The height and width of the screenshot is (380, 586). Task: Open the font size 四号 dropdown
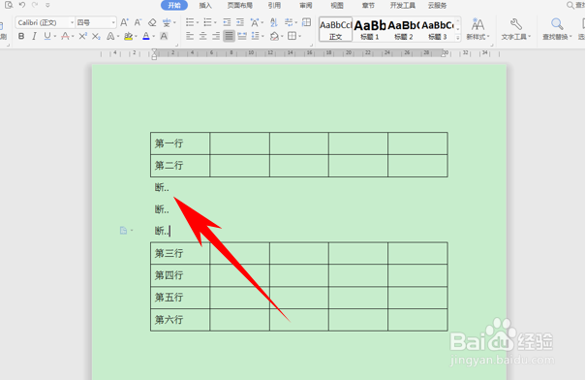click(113, 23)
